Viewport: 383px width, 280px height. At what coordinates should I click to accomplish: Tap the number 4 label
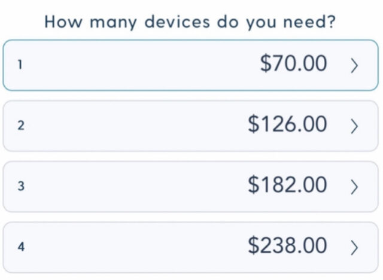point(21,247)
